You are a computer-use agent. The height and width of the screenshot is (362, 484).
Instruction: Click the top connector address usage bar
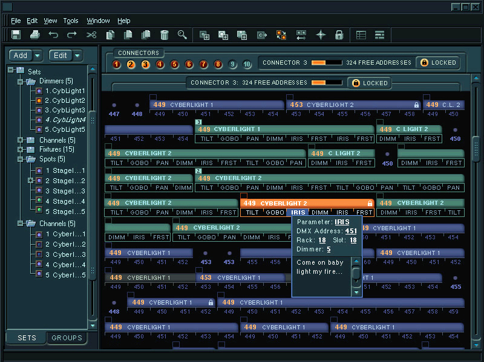coord(327,63)
